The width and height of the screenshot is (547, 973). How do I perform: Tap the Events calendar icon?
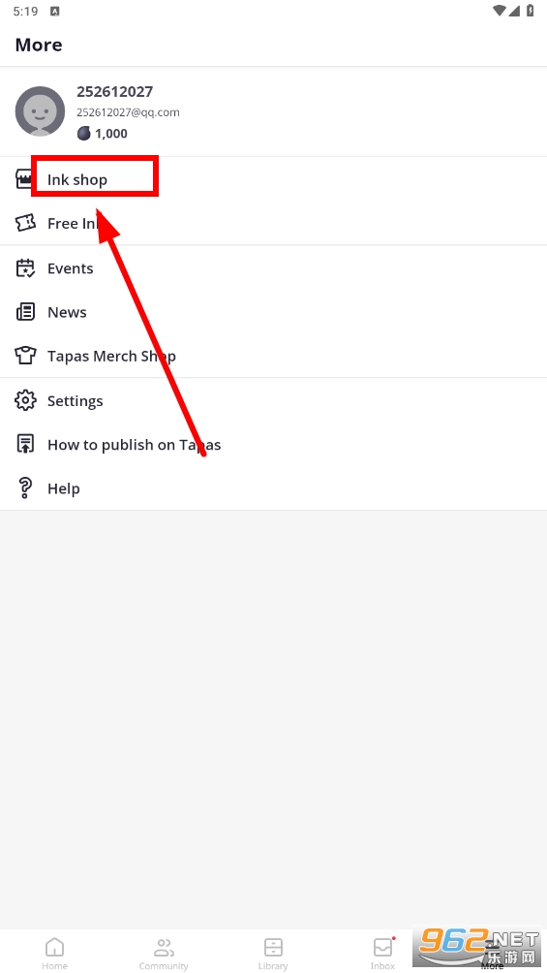[x=25, y=268]
